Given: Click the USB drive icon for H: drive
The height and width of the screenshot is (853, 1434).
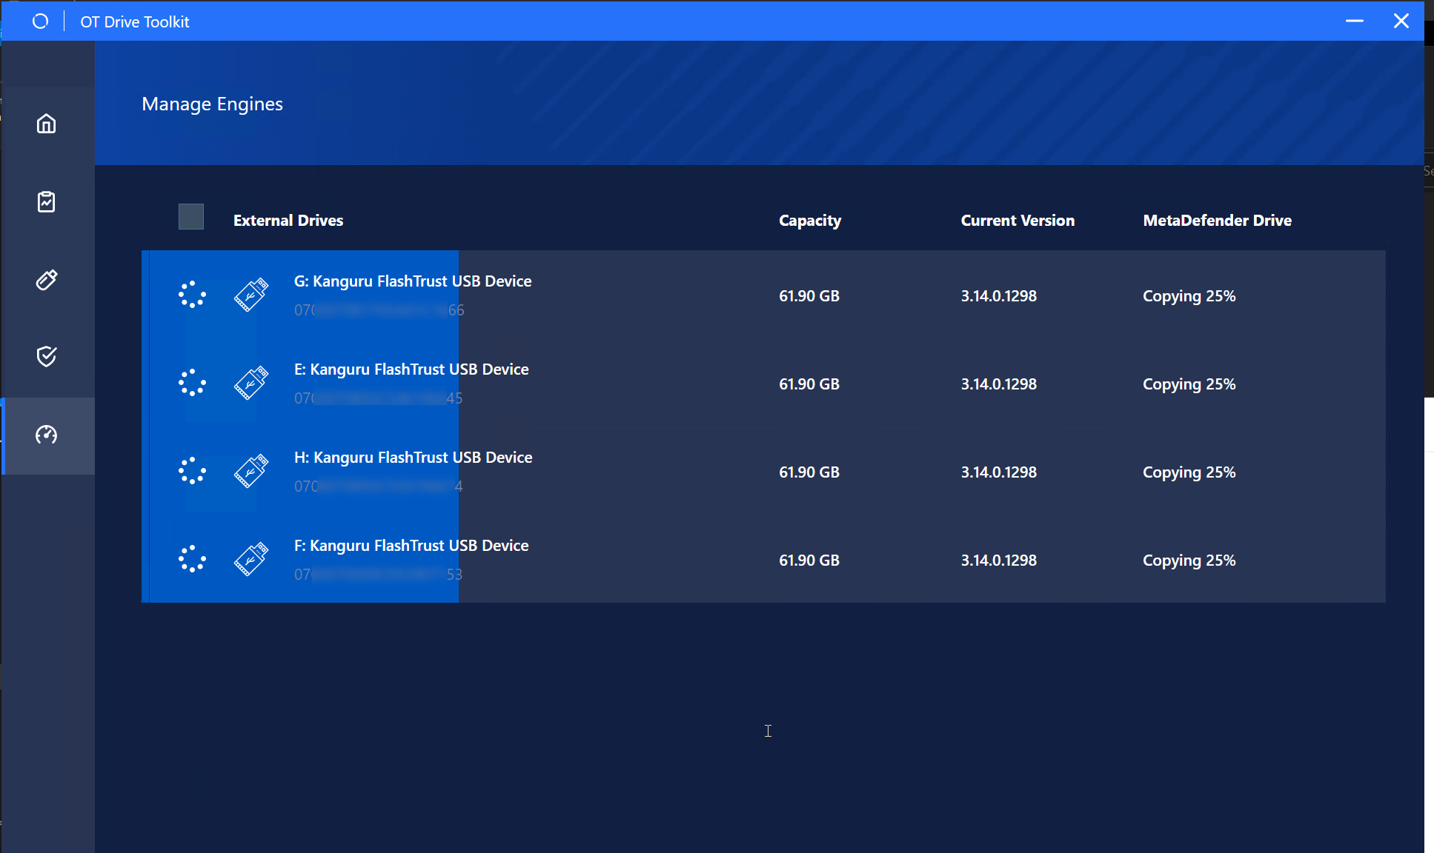Looking at the screenshot, I should point(251,471).
